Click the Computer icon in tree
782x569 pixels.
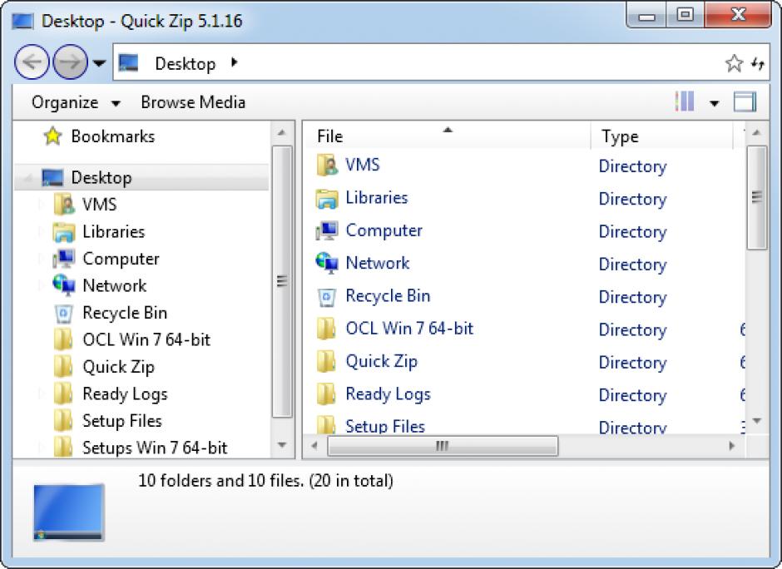pos(64,259)
